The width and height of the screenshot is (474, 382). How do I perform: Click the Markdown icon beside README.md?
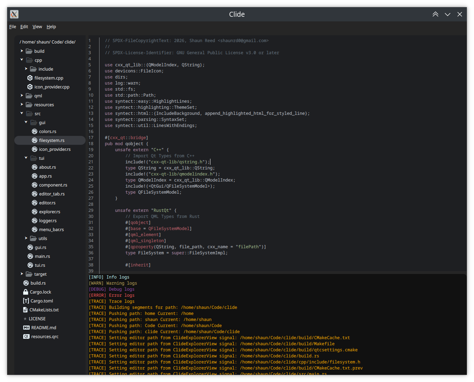26,327
